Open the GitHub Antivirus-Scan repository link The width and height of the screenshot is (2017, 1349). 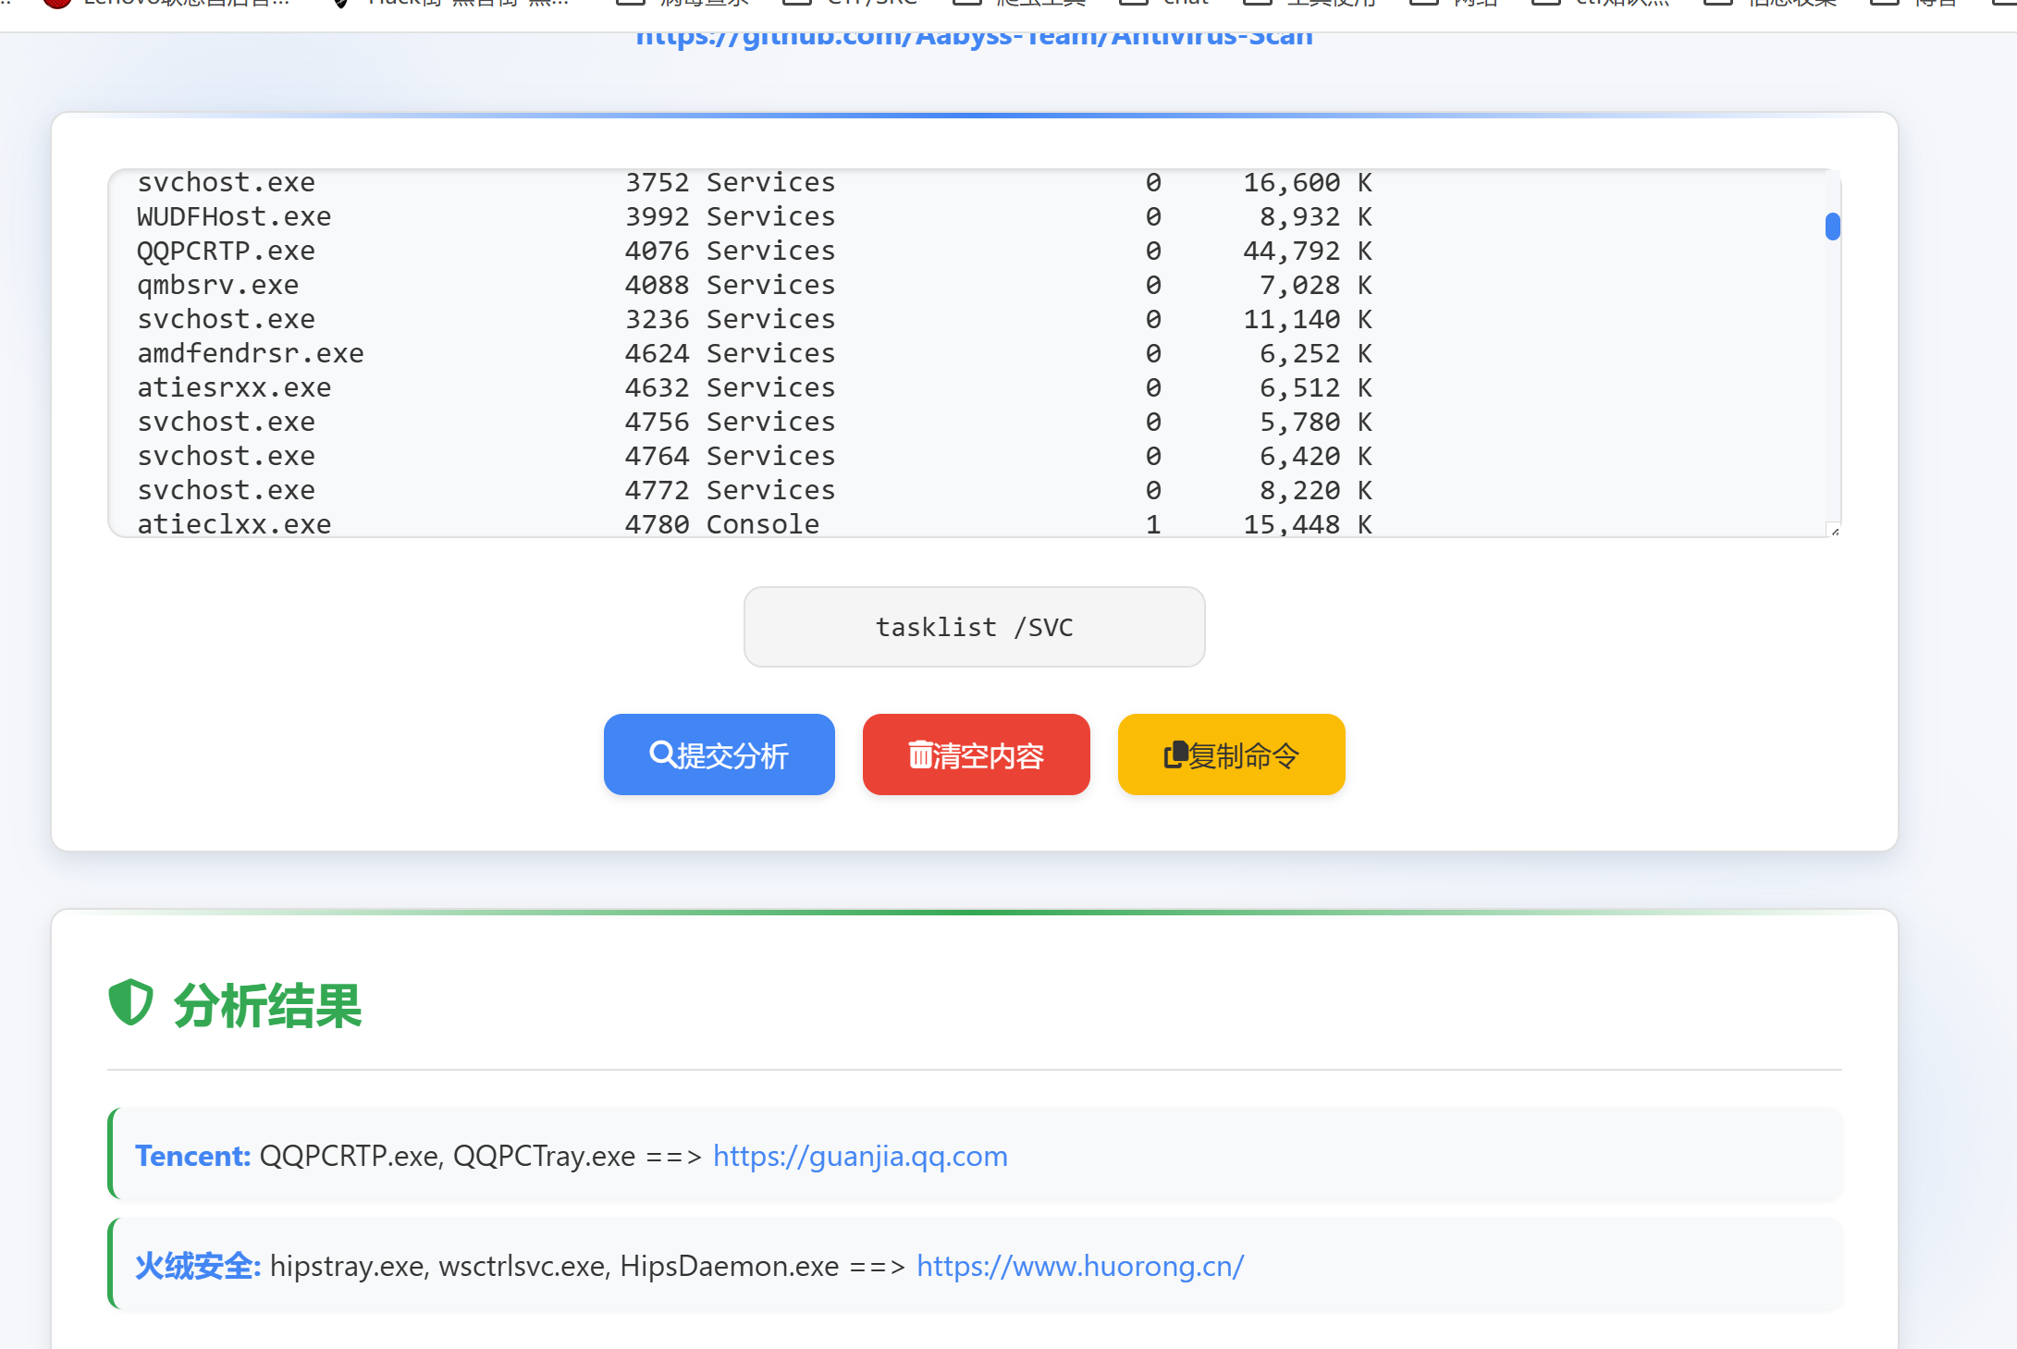coord(974,37)
